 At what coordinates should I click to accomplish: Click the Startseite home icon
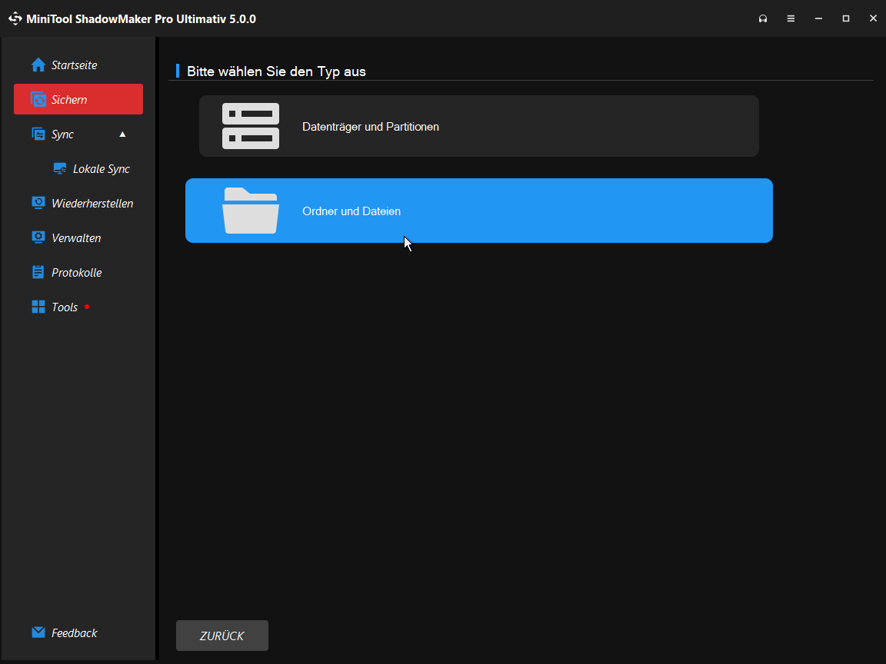click(x=38, y=65)
